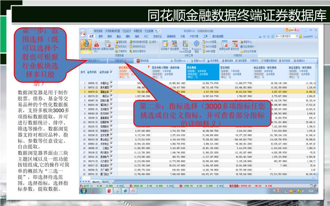Open 新股中心
This screenshot has height=206, width=330.
pos(246,42)
